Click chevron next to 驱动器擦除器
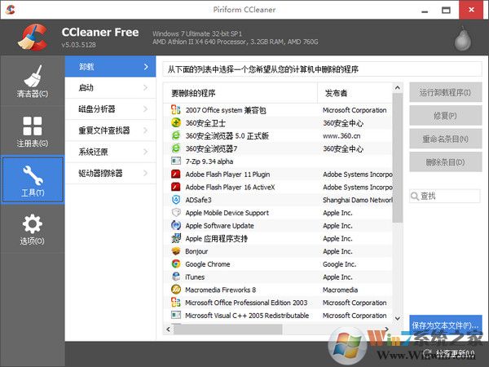The image size is (489, 367). point(145,173)
